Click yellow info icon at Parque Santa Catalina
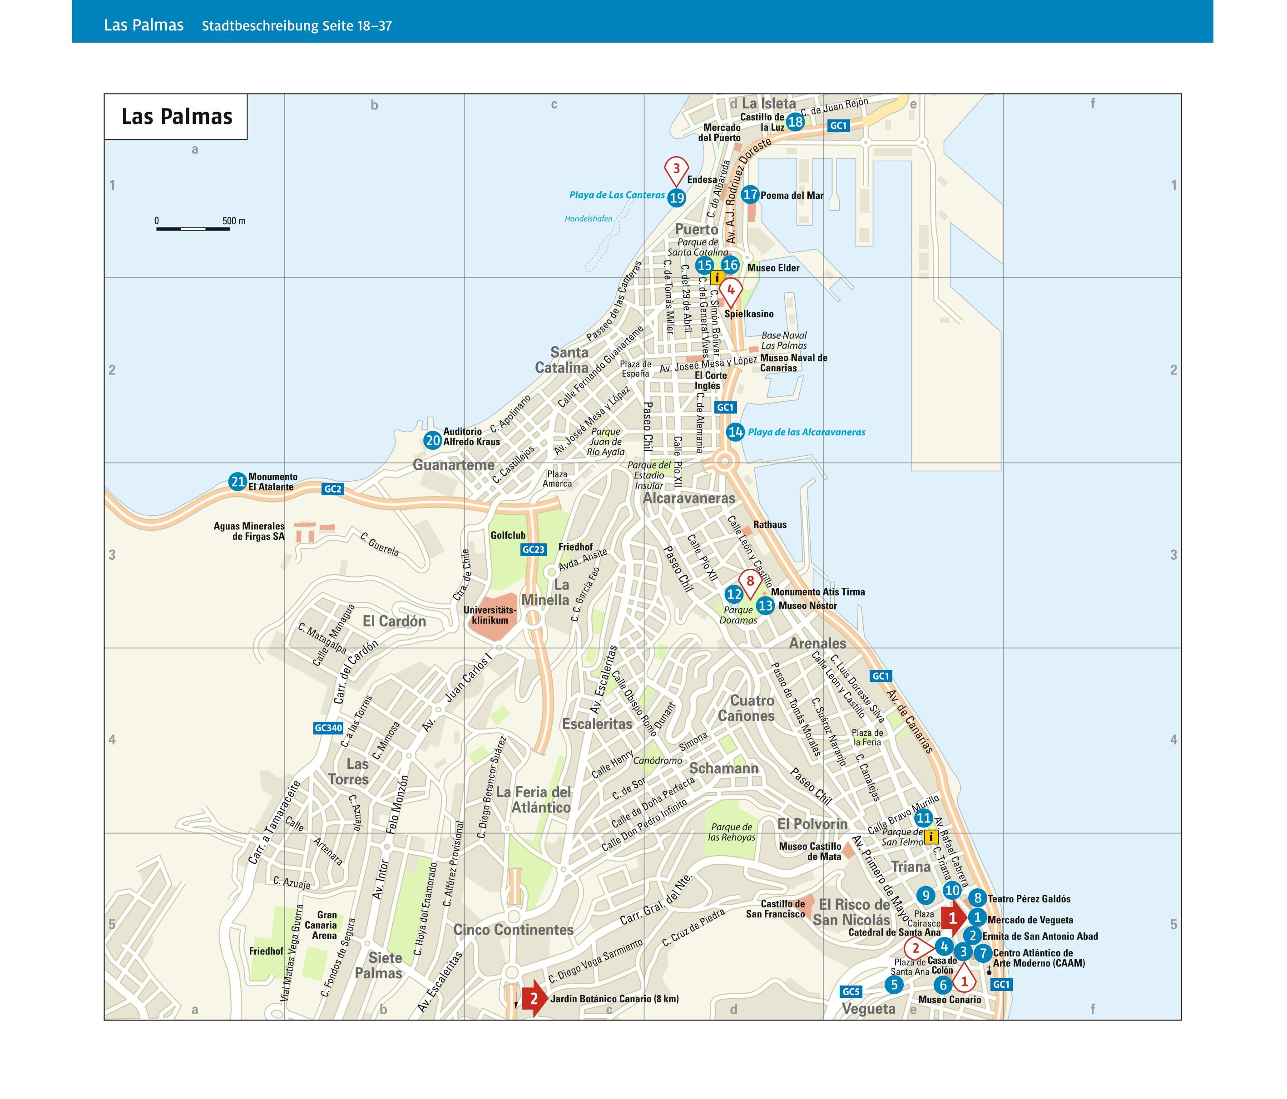 (x=718, y=277)
